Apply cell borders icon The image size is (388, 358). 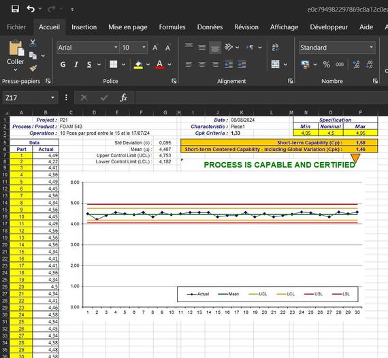113,65
